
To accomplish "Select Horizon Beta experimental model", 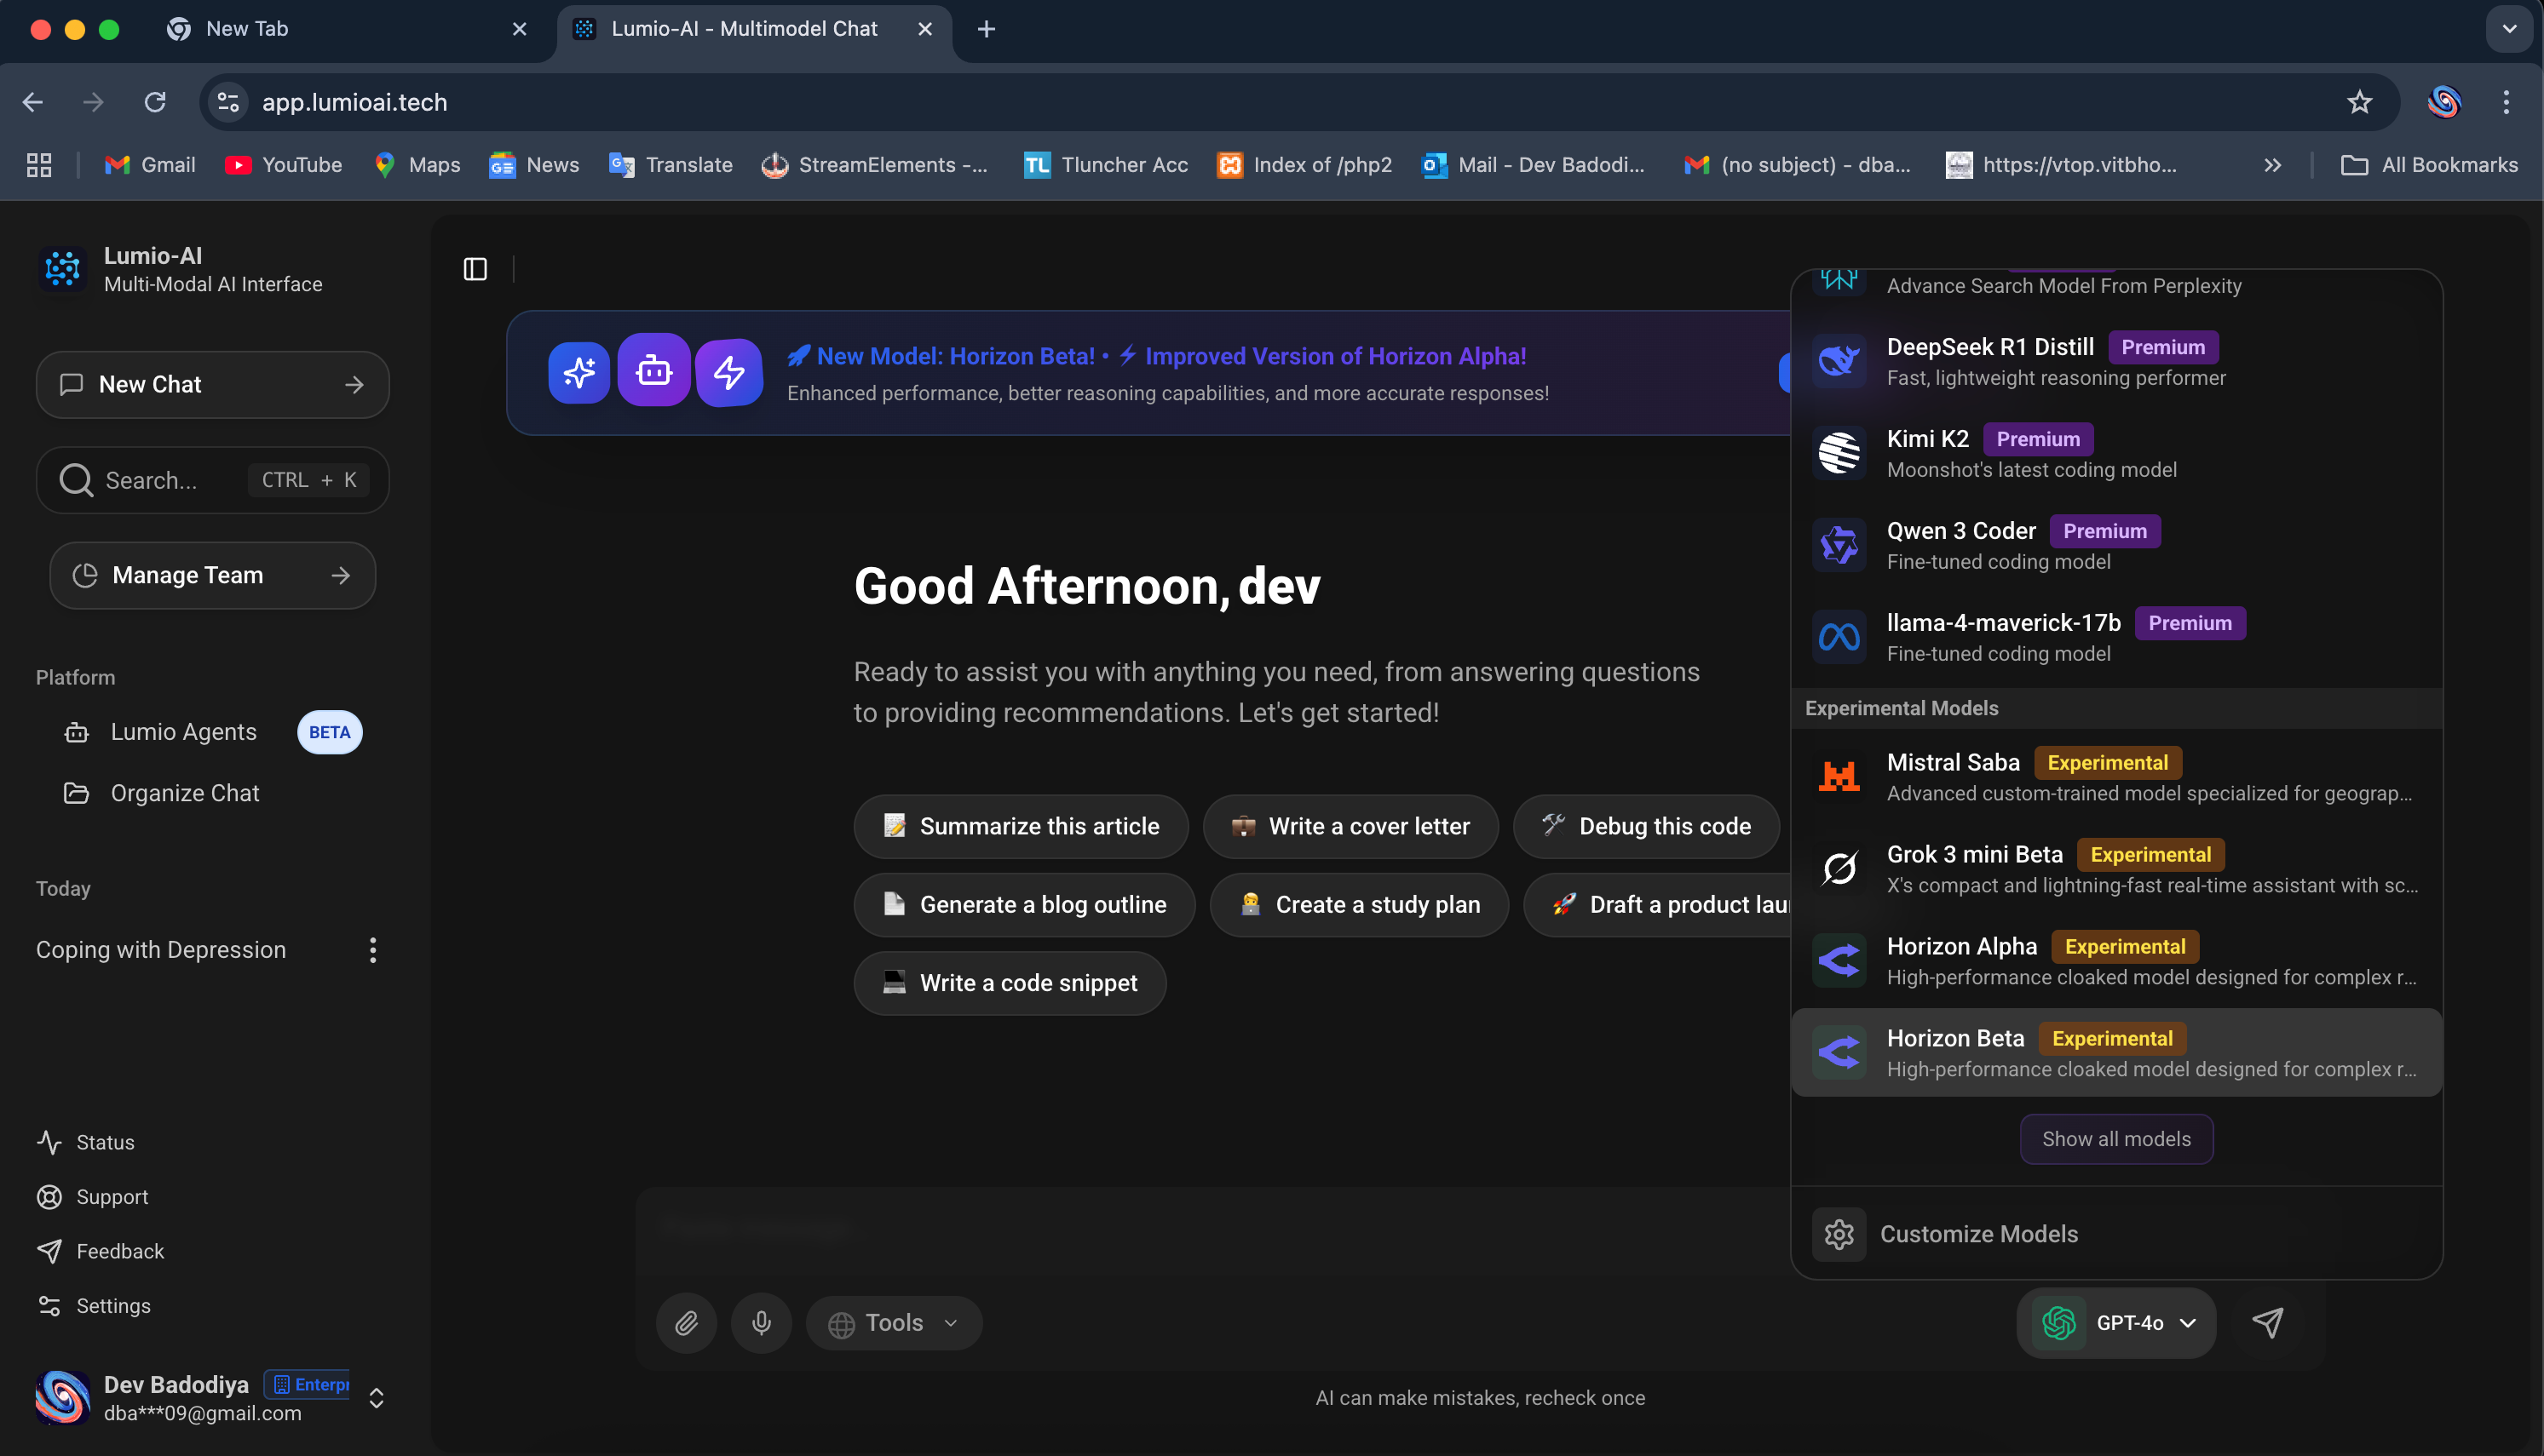I will tap(2115, 1052).
